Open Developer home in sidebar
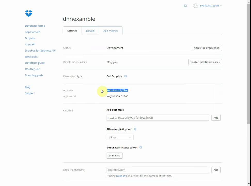The height and width of the screenshot is (186, 251). coord(35,26)
